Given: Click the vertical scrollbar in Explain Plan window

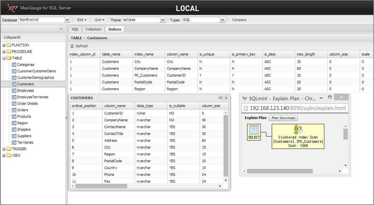Looking at the screenshot, I should 345,134.
